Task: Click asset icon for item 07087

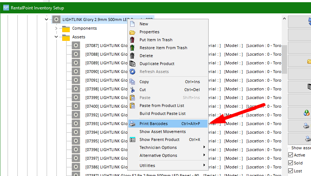Action: [x=76, y=46]
